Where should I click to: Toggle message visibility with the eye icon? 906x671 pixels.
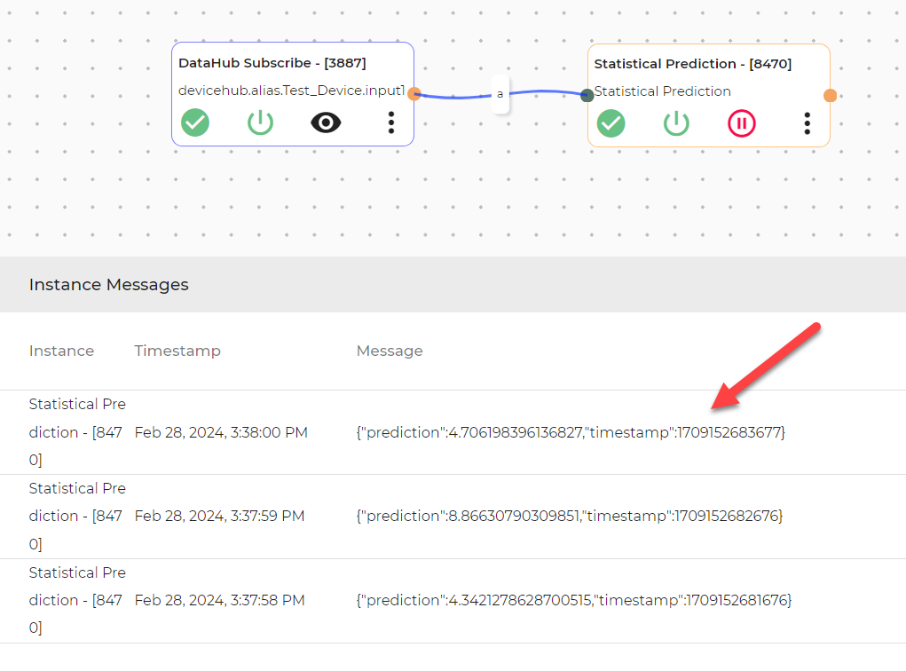326,122
